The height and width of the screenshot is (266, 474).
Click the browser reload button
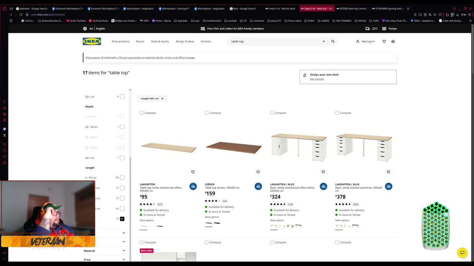click(21, 14)
